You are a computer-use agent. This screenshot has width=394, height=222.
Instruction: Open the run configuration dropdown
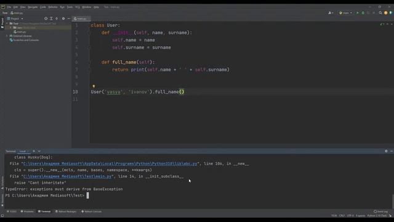345,13
